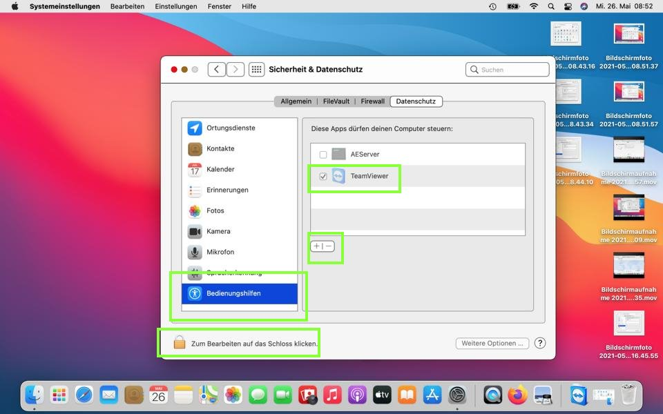
Task: Launch FaceTime from the Dock
Action: (x=283, y=395)
